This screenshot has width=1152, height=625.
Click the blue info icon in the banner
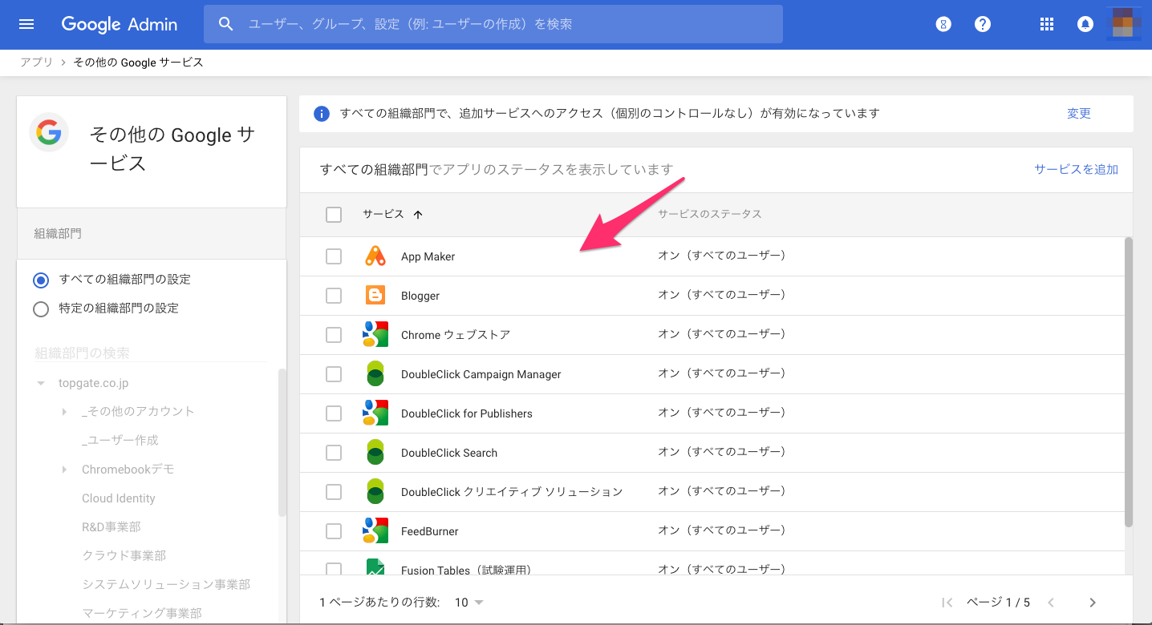(322, 114)
